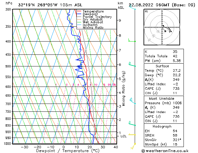Click the cyan wind barb at 700 hPa

click(133, 101)
